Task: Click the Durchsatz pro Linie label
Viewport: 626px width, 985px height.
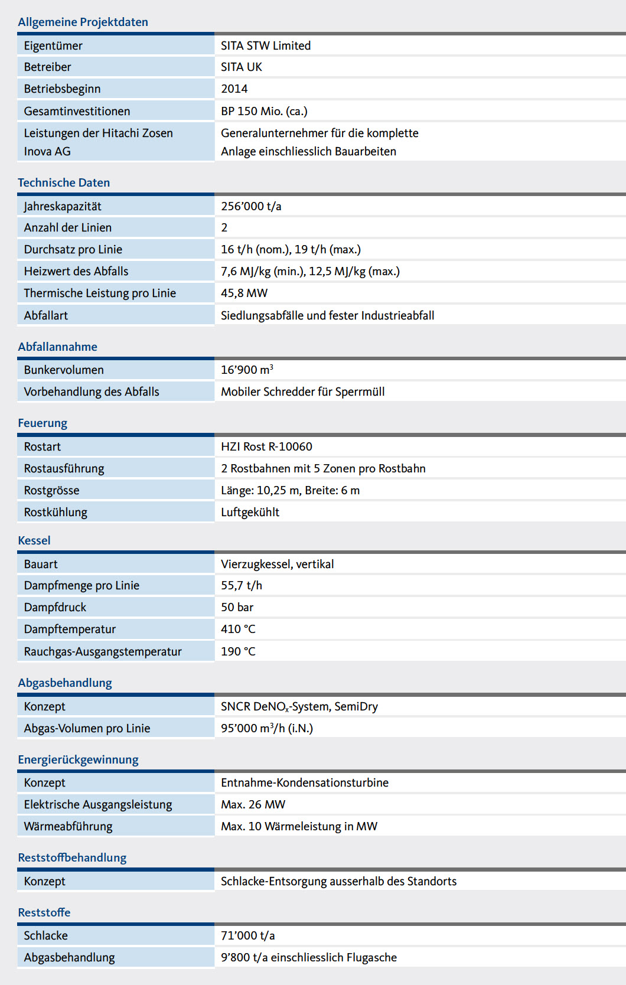Action: pyautogui.click(x=73, y=249)
